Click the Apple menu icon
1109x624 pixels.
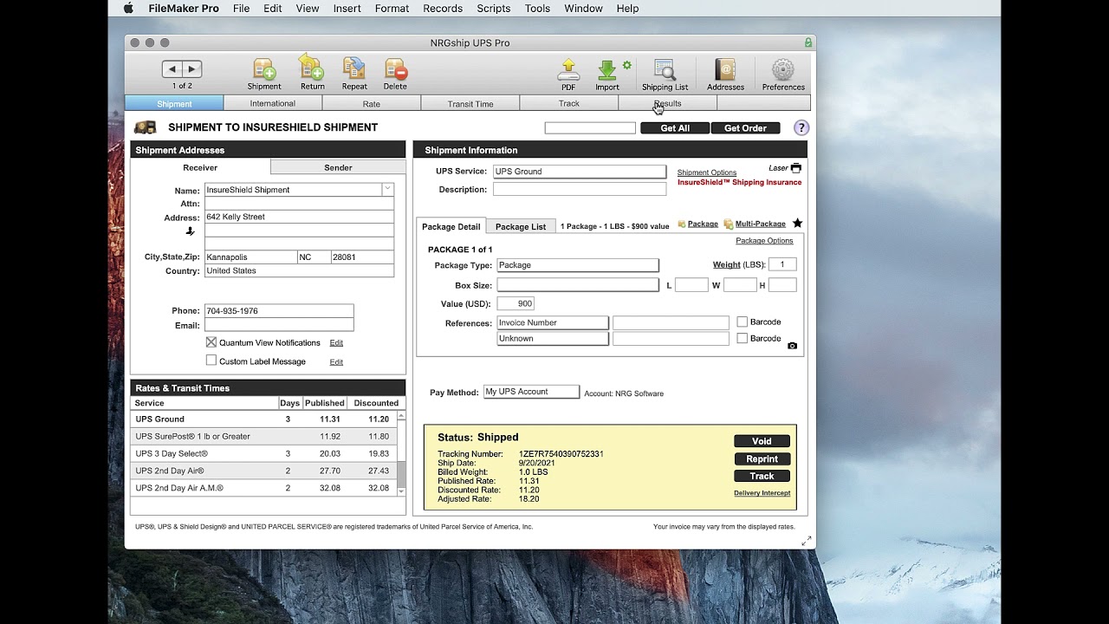point(129,9)
